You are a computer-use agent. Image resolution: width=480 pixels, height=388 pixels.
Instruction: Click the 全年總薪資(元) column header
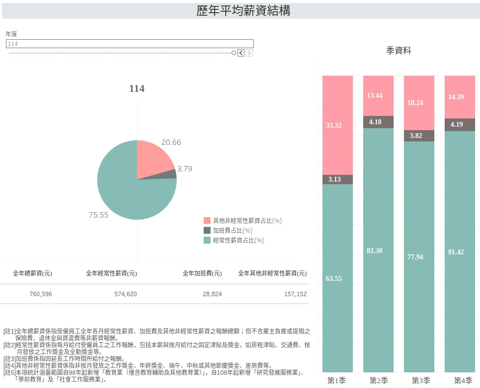point(32,274)
